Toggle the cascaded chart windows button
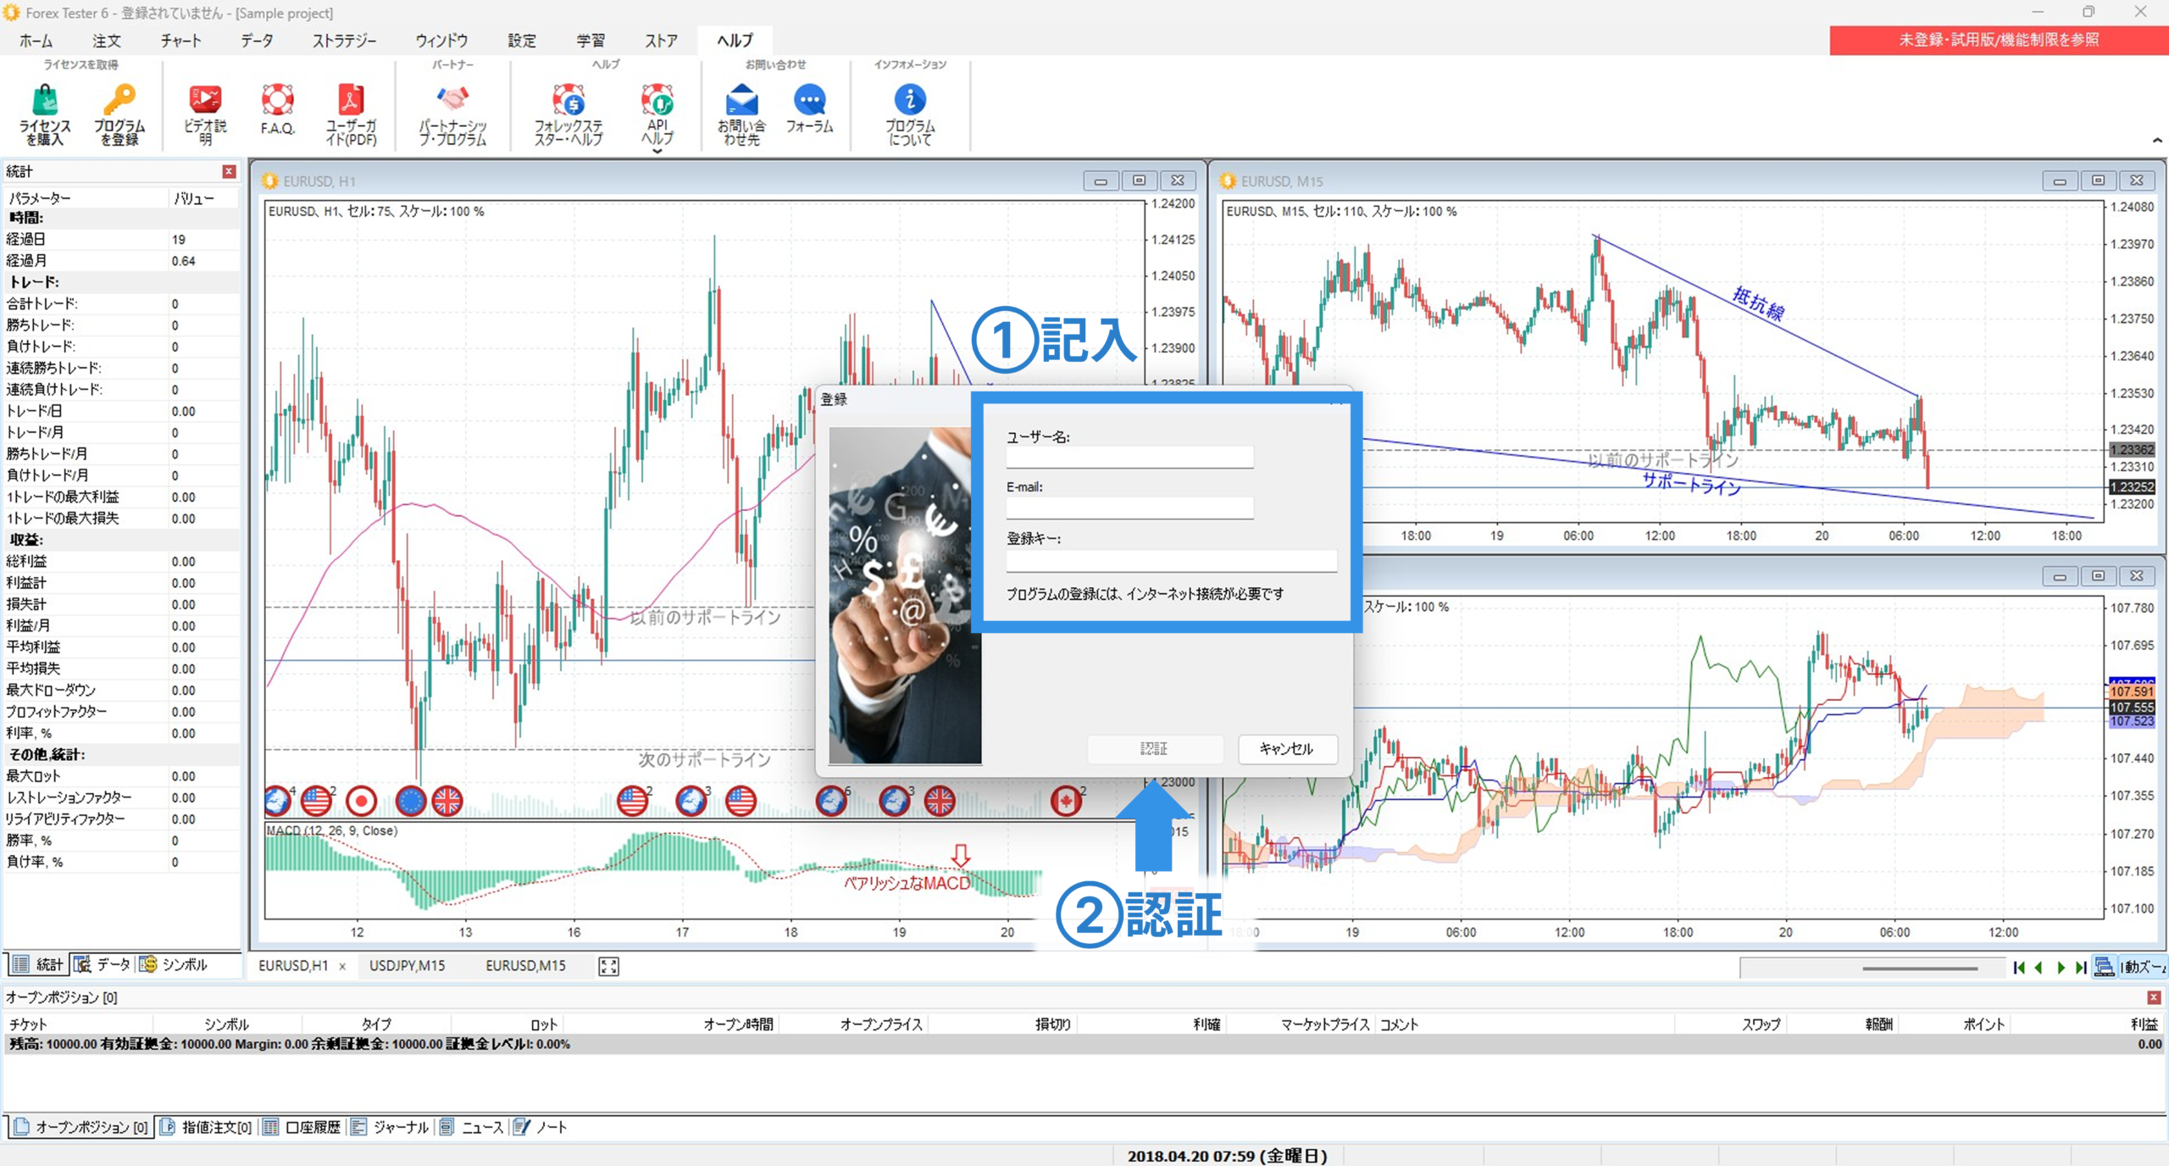The image size is (2169, 1166). click(x=2104, y=967)
